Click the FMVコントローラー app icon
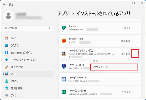The width and height of the screenshot is (146, 100). click(x=64, y=66)
